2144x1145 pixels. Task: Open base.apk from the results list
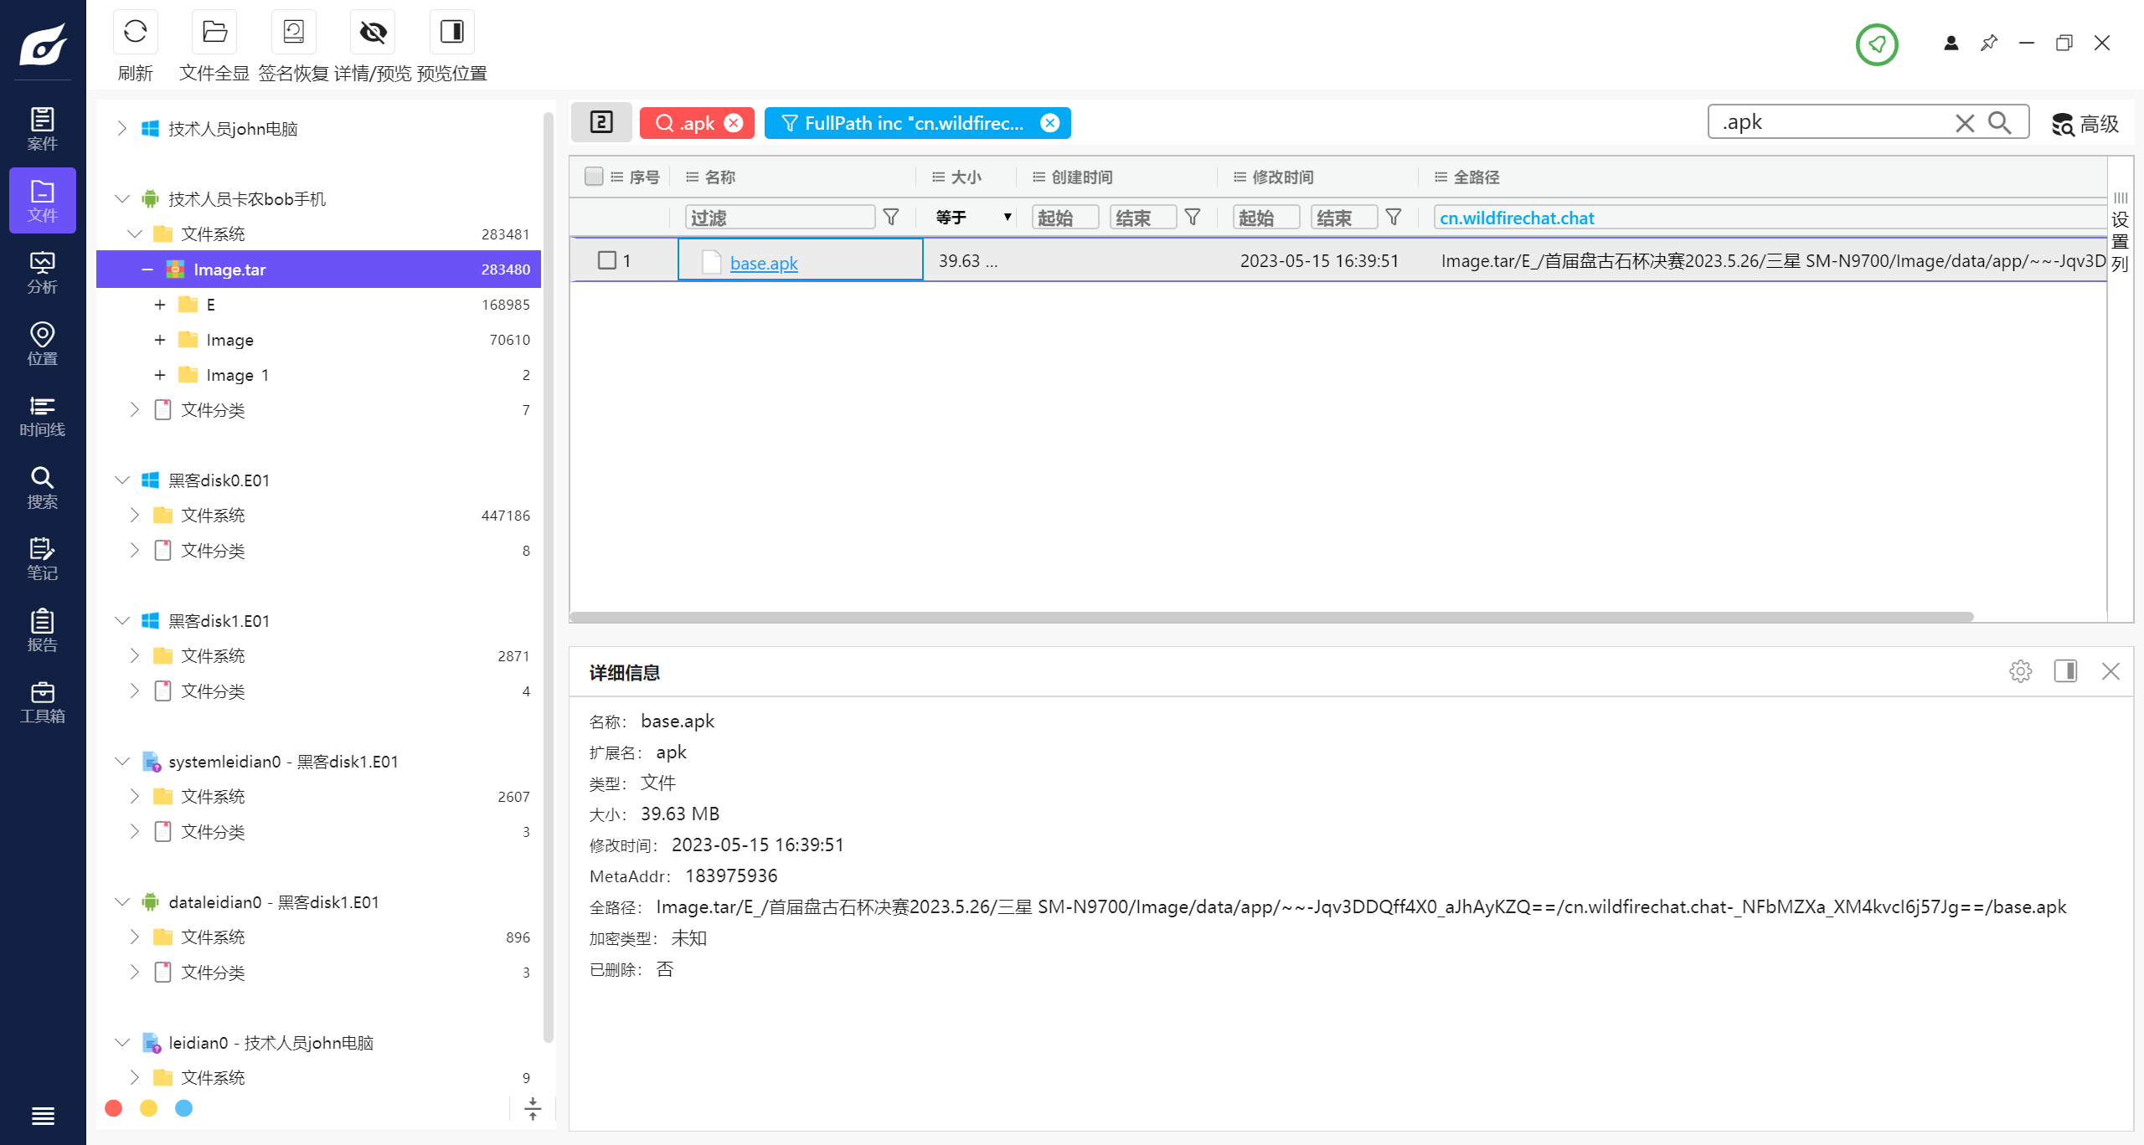(764, 262)
